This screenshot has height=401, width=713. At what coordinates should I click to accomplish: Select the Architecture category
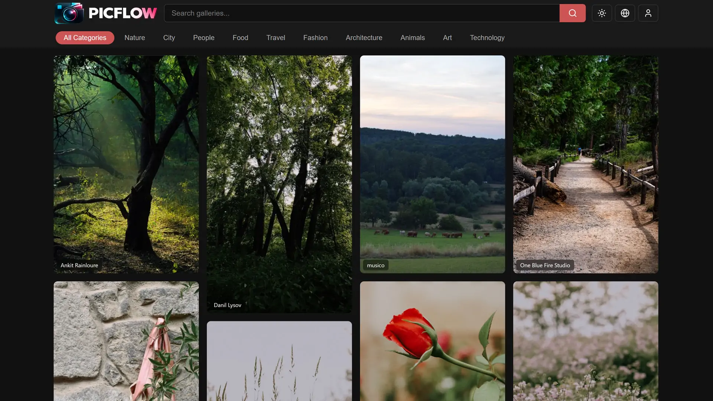364,38
